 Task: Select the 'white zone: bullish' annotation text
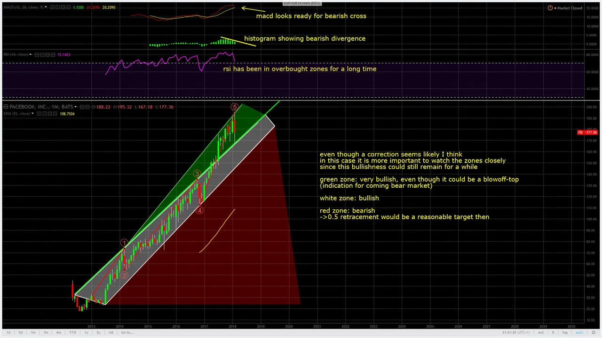pyautogui.click(x=349, y=198)
